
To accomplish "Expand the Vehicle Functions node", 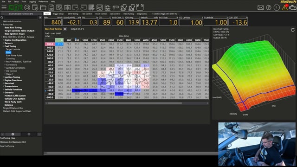I will pyautogui.click(x=3, y=90).
